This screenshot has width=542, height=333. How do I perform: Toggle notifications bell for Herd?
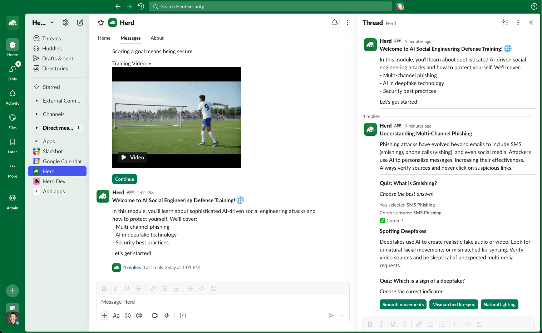coord(334,22)
